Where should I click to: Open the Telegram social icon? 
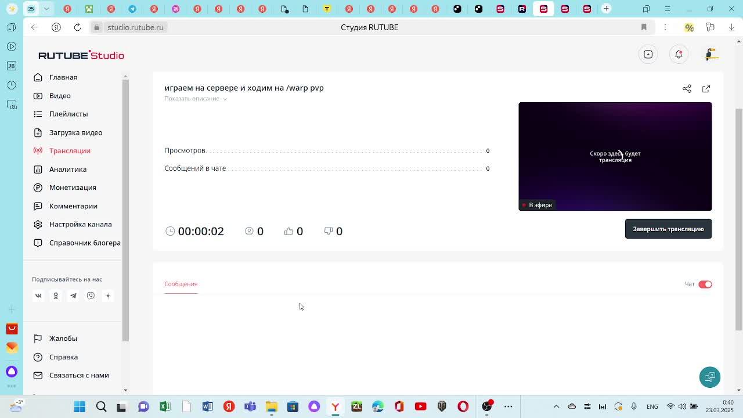[73, 296]
